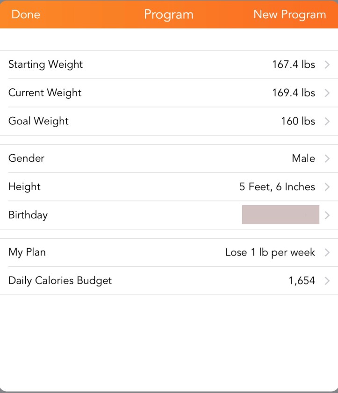Expand the Height row chevron
Screen dimensions: 338x393
click(x=327, y=187)
